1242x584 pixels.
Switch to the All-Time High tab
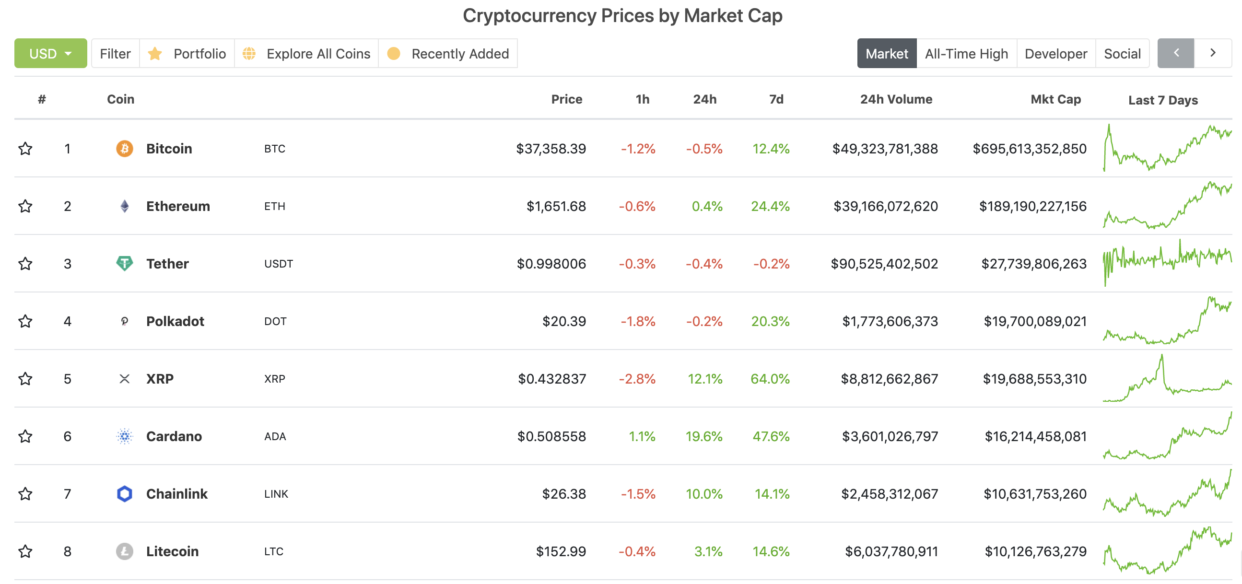tap(966, 53)
